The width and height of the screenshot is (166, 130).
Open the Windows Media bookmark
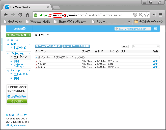38,22
